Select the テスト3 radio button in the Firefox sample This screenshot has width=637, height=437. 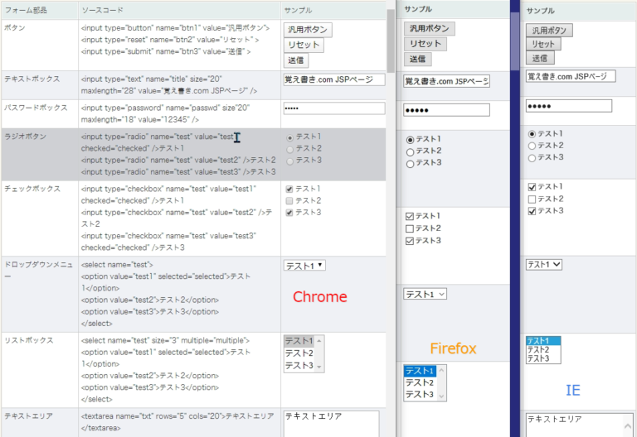click(x=410, y=164)
